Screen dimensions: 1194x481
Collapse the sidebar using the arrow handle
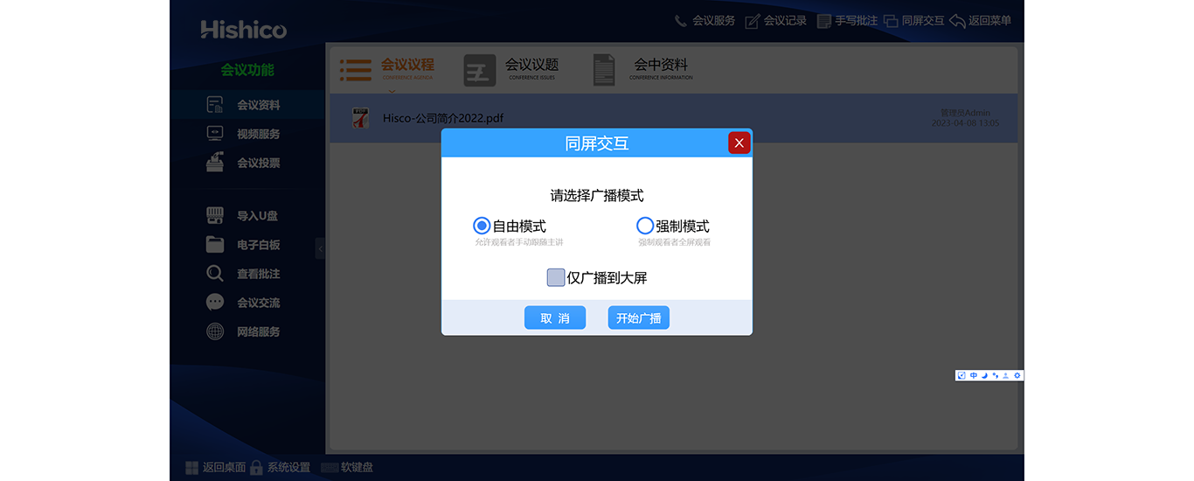point(320,248)
